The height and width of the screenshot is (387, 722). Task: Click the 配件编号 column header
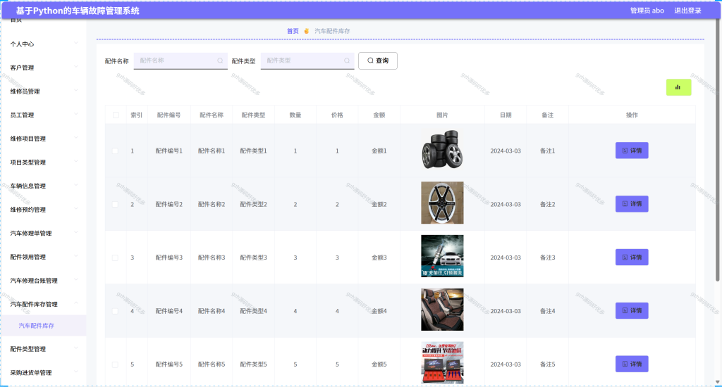click(x=169, y=115)
